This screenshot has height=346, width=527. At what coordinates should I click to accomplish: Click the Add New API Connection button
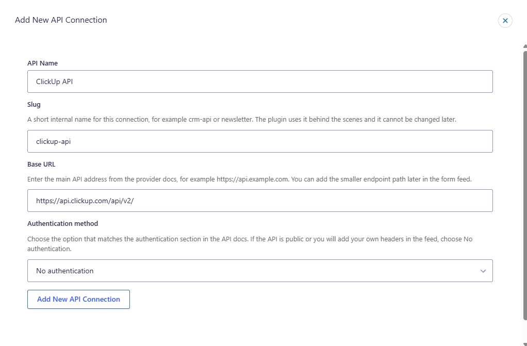(79, 299)
